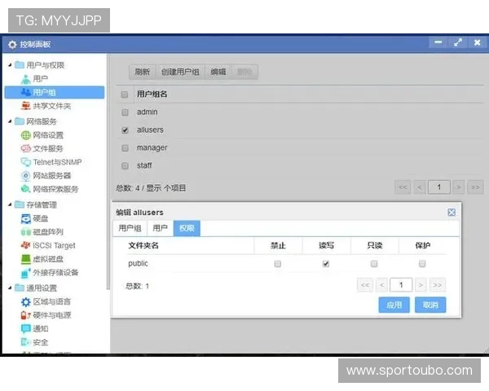Click the 应用 apply button
The width and height of the screenshot is (489, 391).
point(394,305)
